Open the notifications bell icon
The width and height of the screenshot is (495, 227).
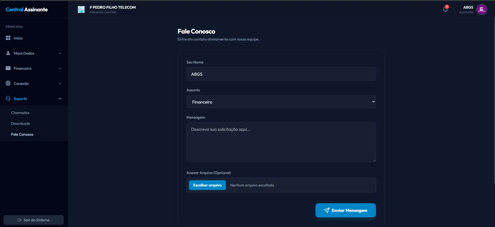(x=445, y=9)
